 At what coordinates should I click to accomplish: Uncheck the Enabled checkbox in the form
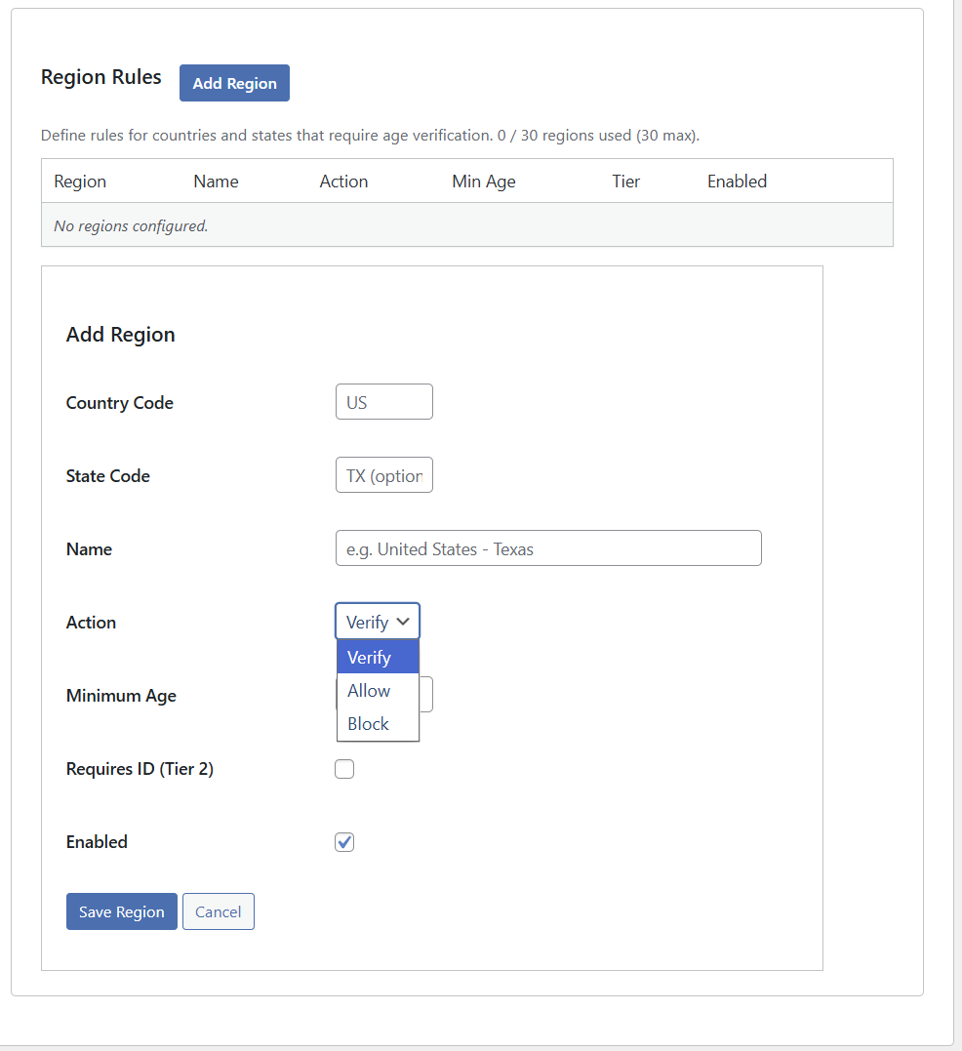point(344,842)
